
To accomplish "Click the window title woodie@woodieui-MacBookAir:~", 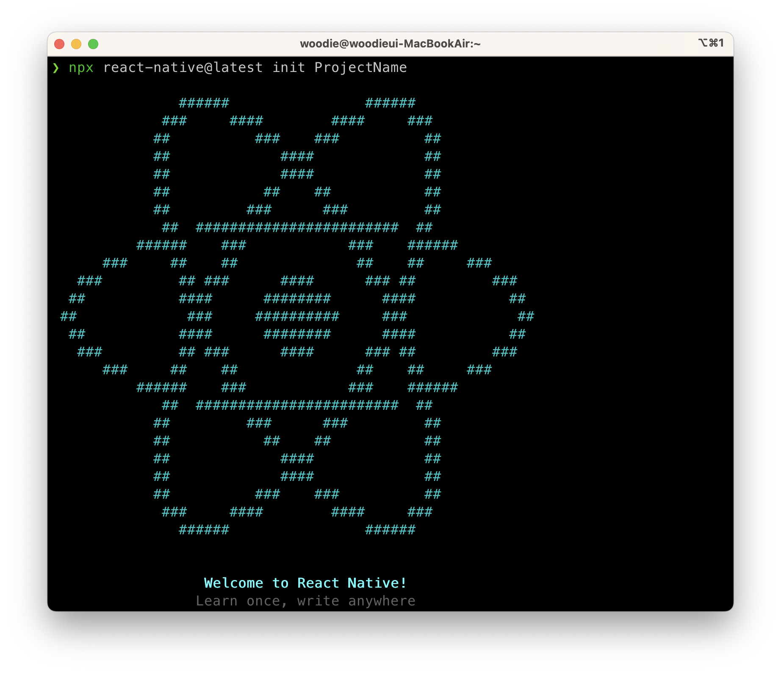I will tap(390, 44).
